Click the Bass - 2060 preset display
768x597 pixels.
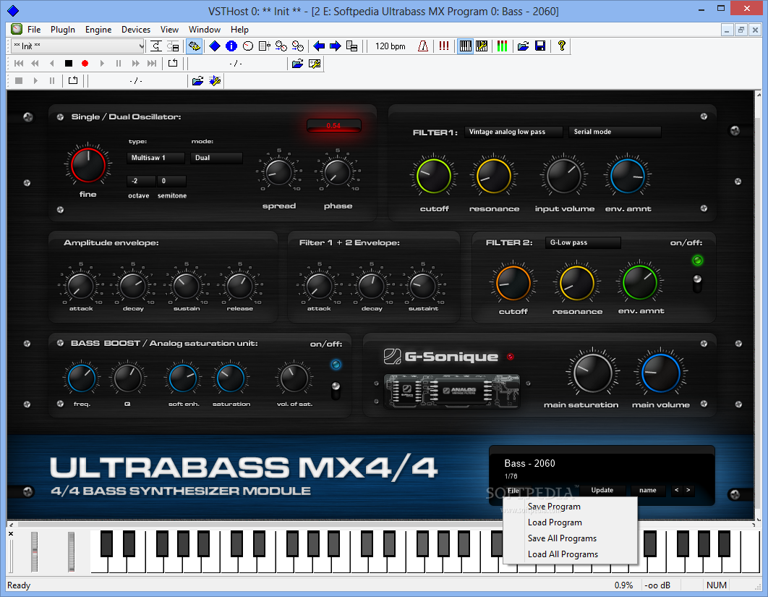[x=530, y=463]
